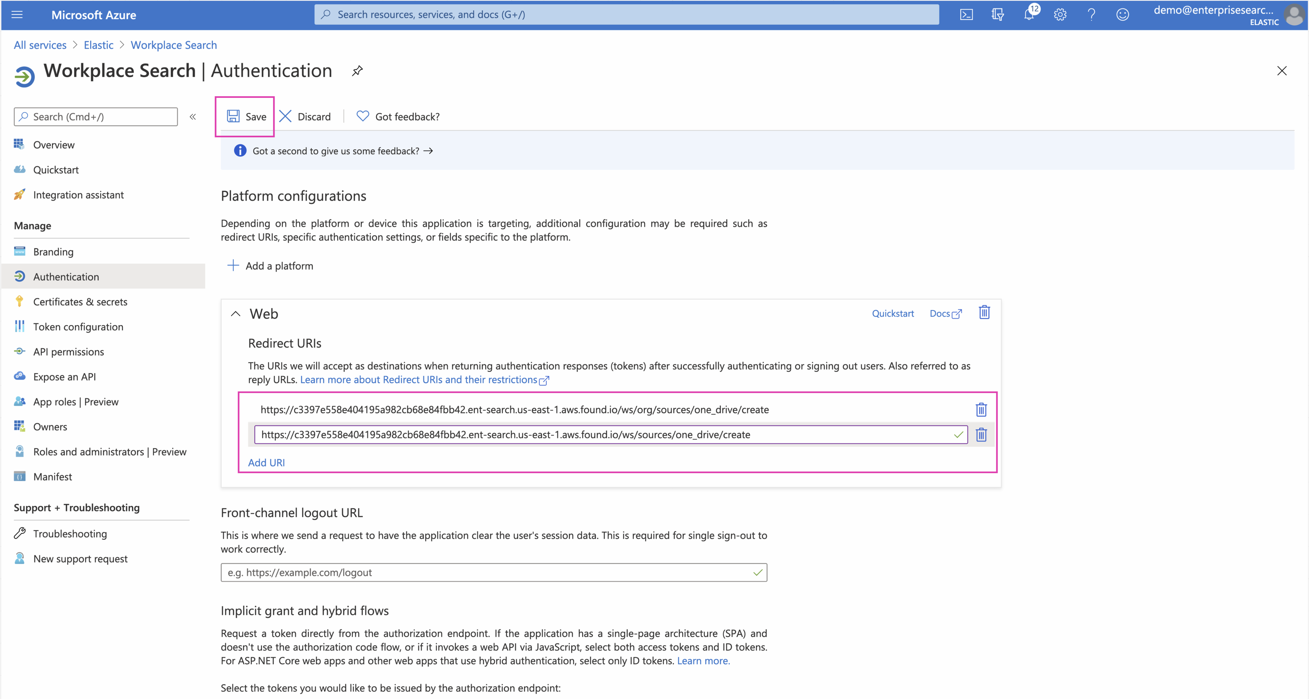Open notifications bell icon
1309x699 pixels.
(1029, 15)
